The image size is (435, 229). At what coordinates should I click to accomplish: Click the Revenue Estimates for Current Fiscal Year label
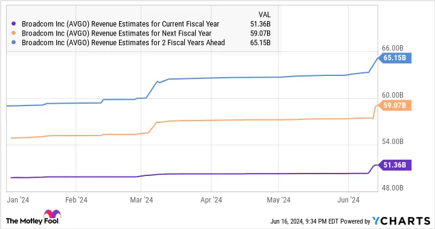pos(120,24)
